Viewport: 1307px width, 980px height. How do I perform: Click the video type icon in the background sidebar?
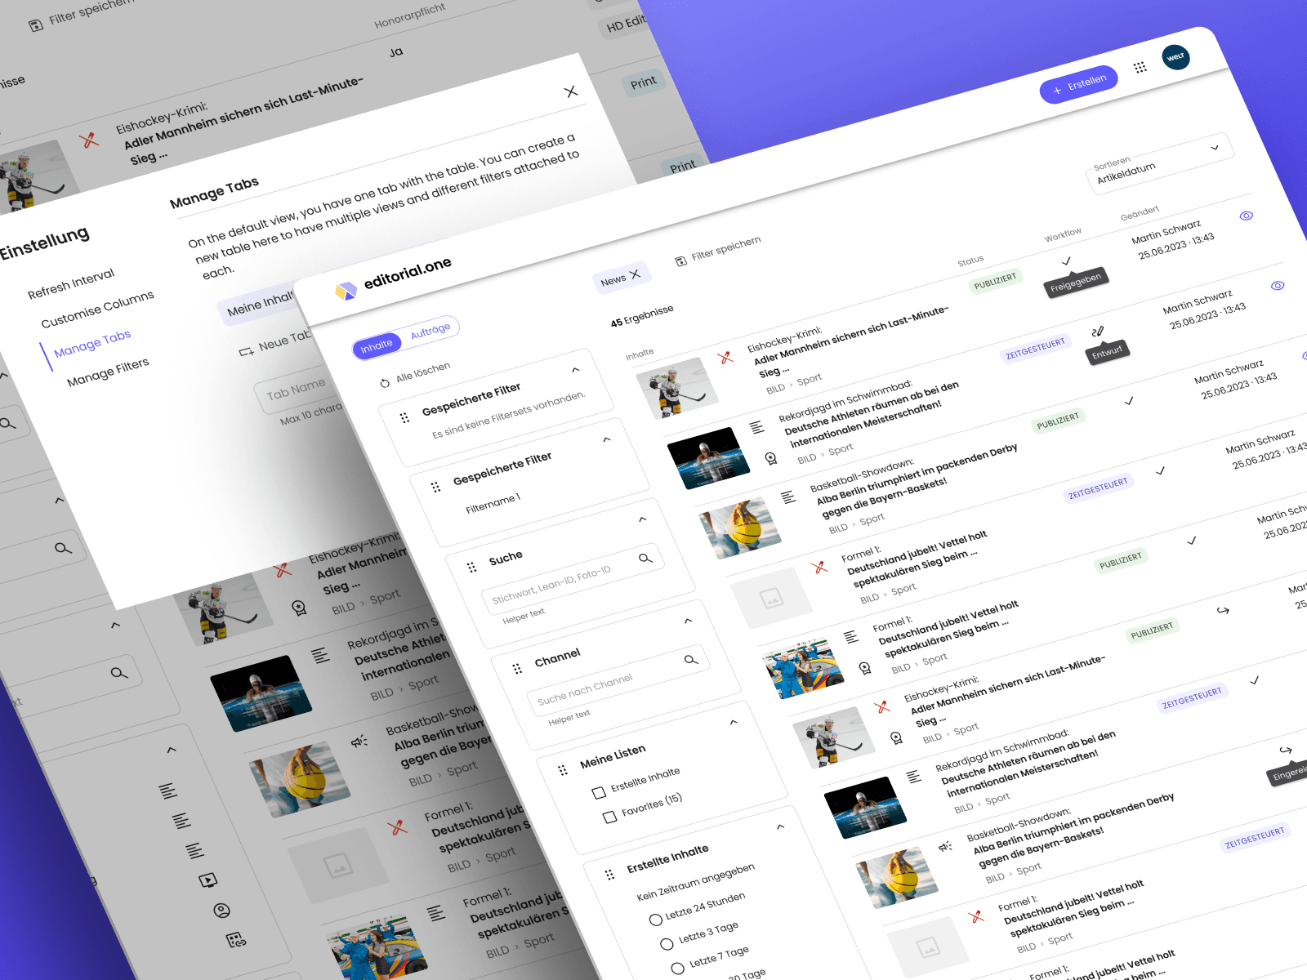(208, 880)
